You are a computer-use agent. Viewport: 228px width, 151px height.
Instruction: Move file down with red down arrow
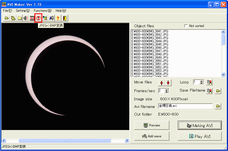click(x=168, y=83)
